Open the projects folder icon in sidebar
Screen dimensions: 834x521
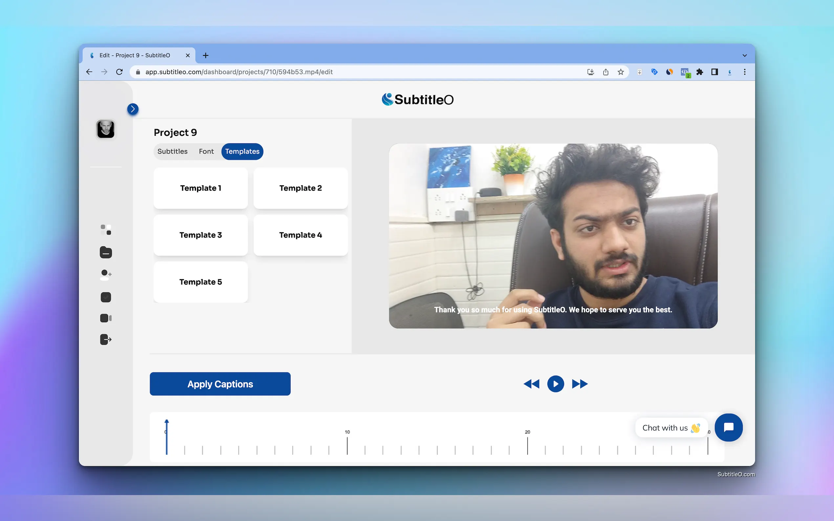pyautogui.click(x=106, y=253)
